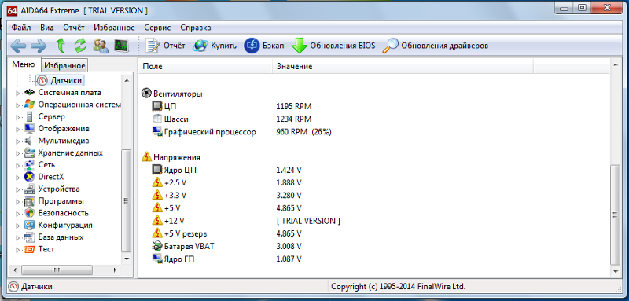Screen dimensions: 629x301
Task: Select Программы in the tree
Action: click(61, 201)
